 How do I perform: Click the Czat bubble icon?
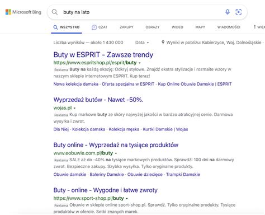94,27
